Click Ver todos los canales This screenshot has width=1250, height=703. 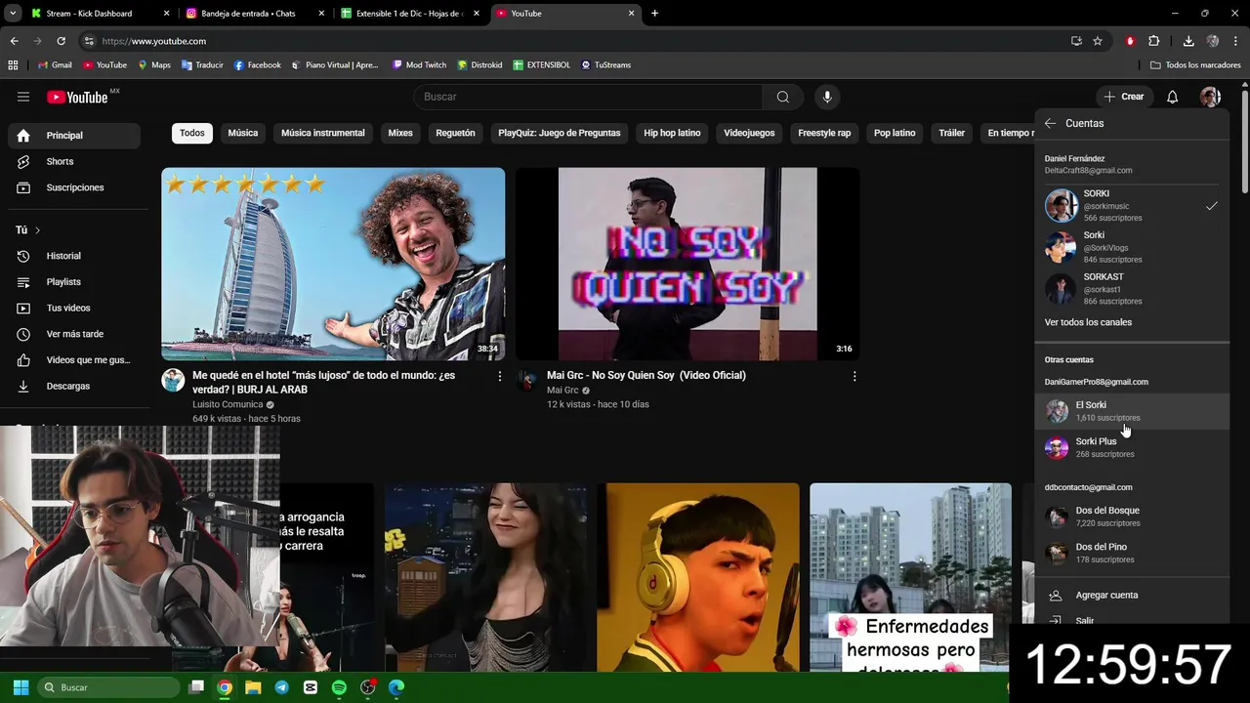pyautogui.click(x=1088, y=322)
